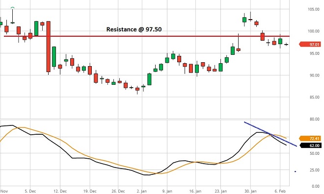This screenshot has height=194, width=324.
Task: Click the tall red candle that falls from 102 to 91
Action: pyautogui.click(x=48, y=47)
